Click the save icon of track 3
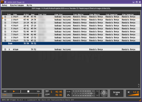Image resolution: width=142 pixels, height=102 pixels. 5,23
